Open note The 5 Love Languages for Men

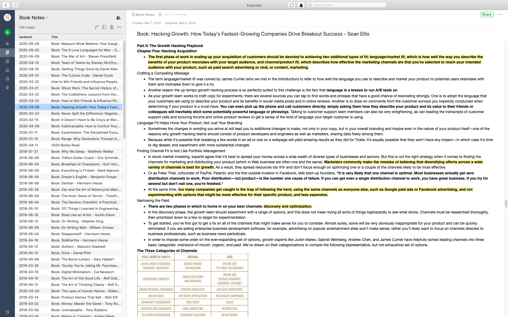pos(69,50)
